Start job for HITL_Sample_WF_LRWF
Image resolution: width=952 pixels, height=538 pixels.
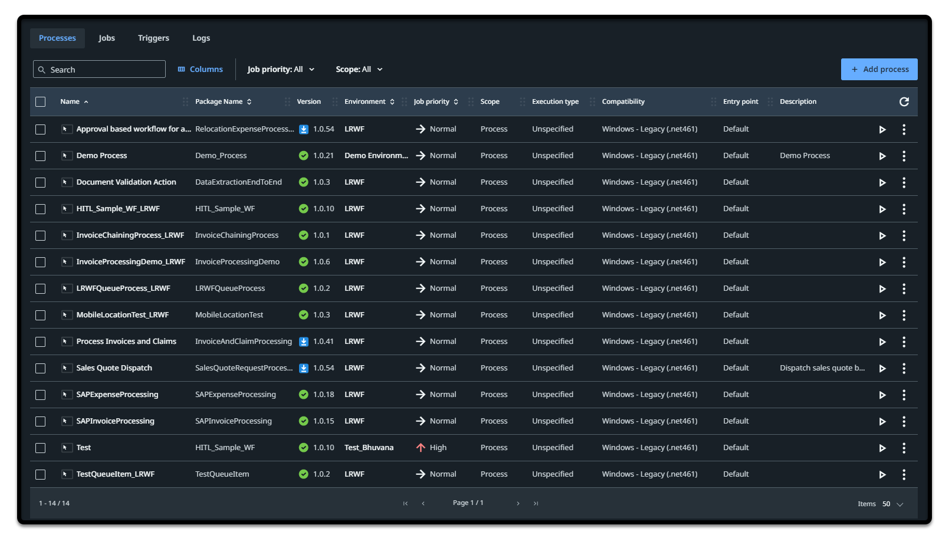(882, 209)
